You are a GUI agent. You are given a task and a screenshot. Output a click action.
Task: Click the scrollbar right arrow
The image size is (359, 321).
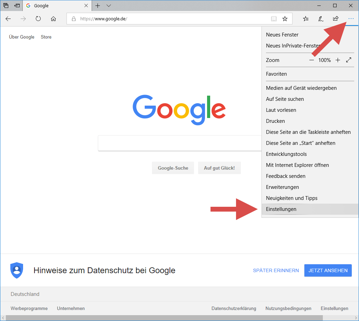click(x=356, y=318)
